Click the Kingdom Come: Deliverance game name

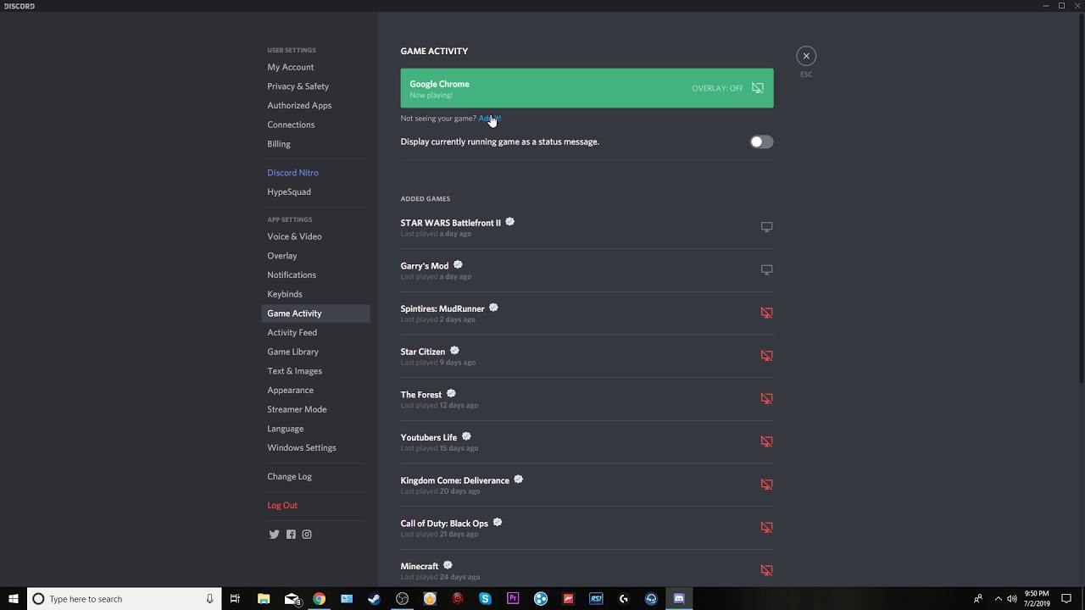pyautogui.click(x=455, y=480)
